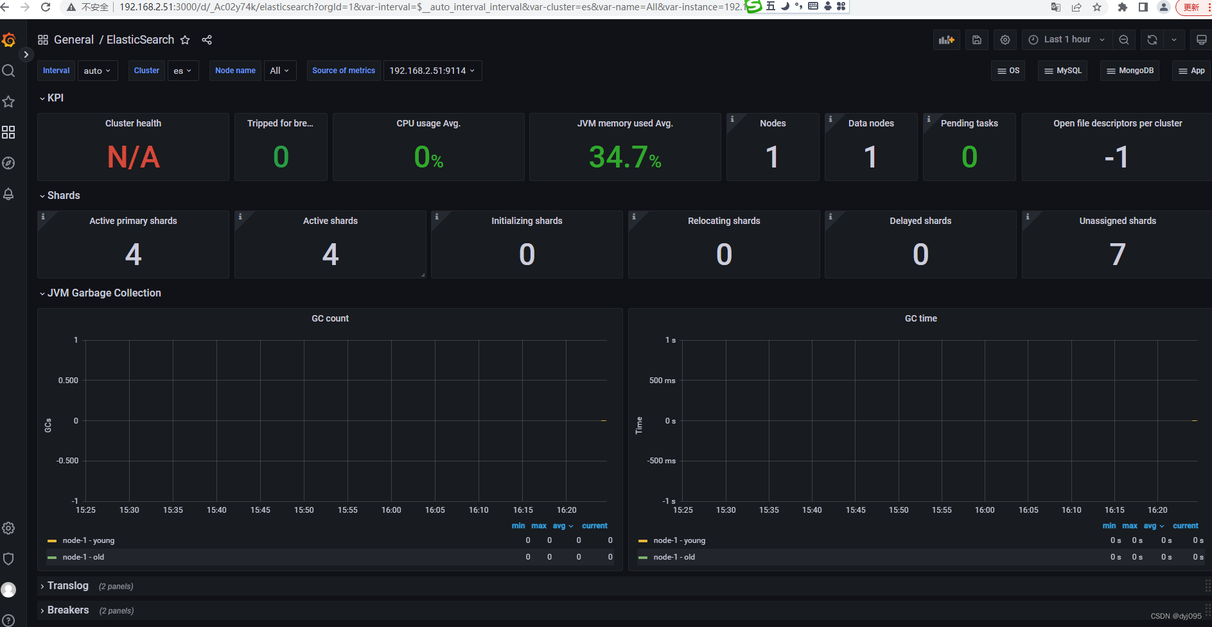The height and width of the screenshot is (627, 1212).
Task: Collapse the Shards row
Action: click(64, 195)
